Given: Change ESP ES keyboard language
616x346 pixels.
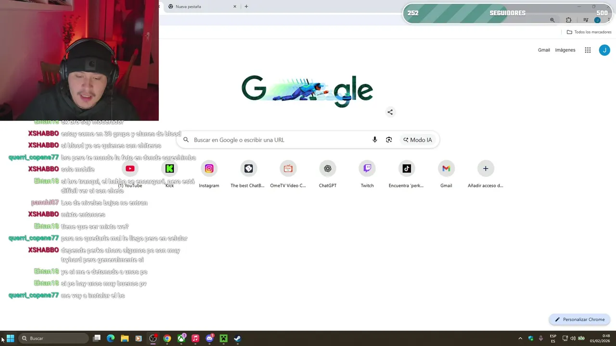Looking at the screenshot, I should pos(553,338).
